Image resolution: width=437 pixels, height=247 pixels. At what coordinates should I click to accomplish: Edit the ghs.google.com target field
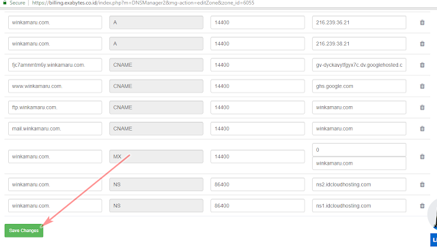click(x=359, y=86)
